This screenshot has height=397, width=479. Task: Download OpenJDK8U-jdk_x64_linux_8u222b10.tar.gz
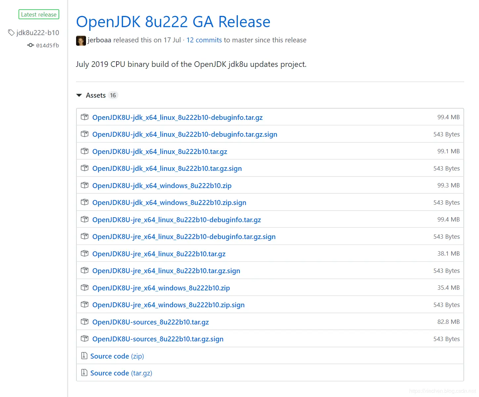click(160, 152)
